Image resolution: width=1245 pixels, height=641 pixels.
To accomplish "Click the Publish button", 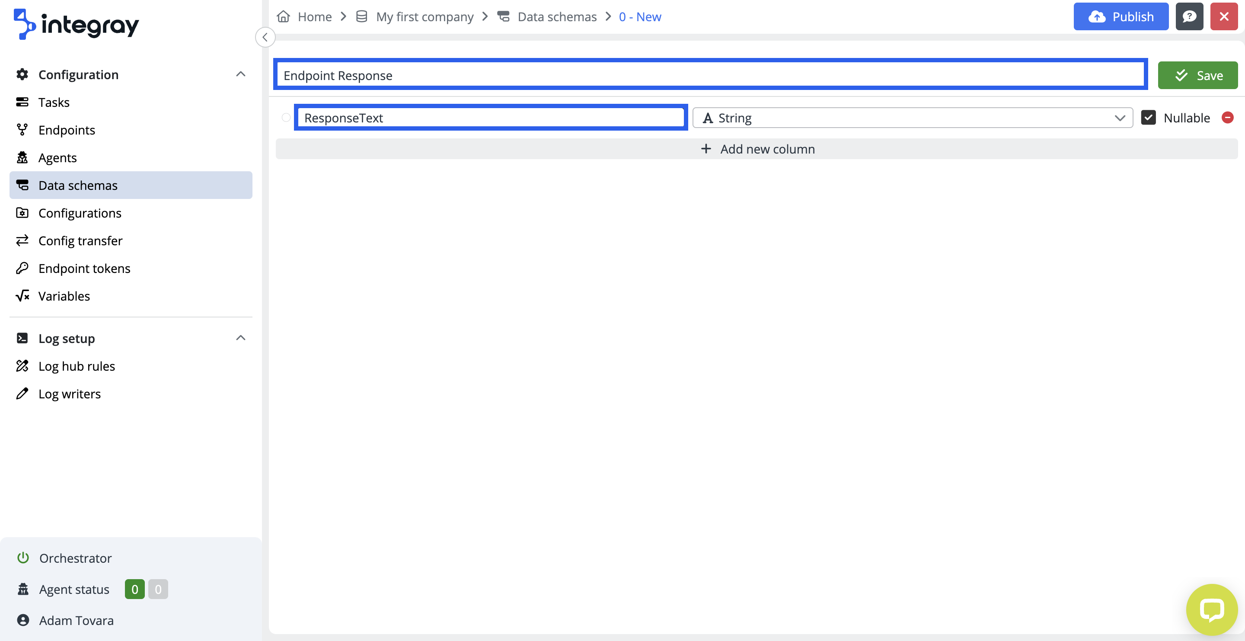I will click(x=1121, y=16).
